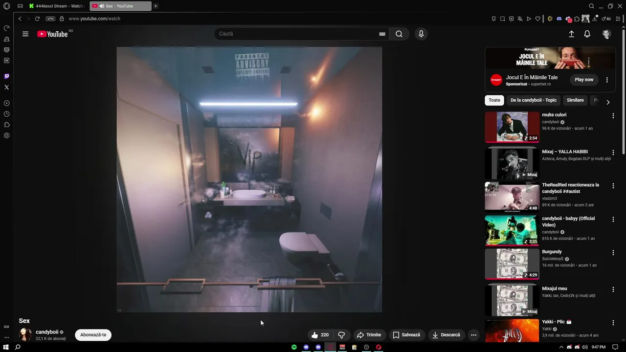Open more actions ellipsis under video
This screenshot has height=352, width=626.
(x=473, y=335)
